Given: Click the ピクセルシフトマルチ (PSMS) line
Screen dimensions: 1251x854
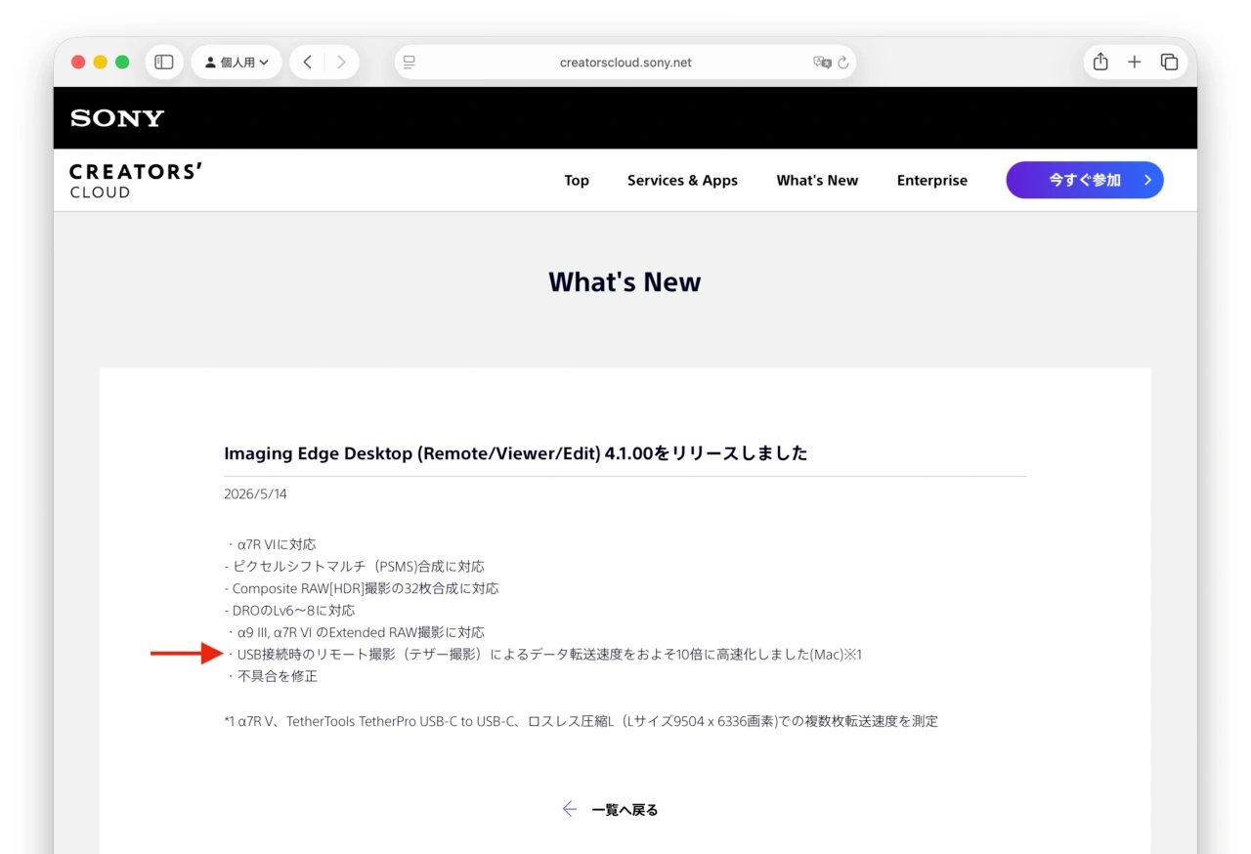Looking at the screenshot, I should click(x=354, y=566).
